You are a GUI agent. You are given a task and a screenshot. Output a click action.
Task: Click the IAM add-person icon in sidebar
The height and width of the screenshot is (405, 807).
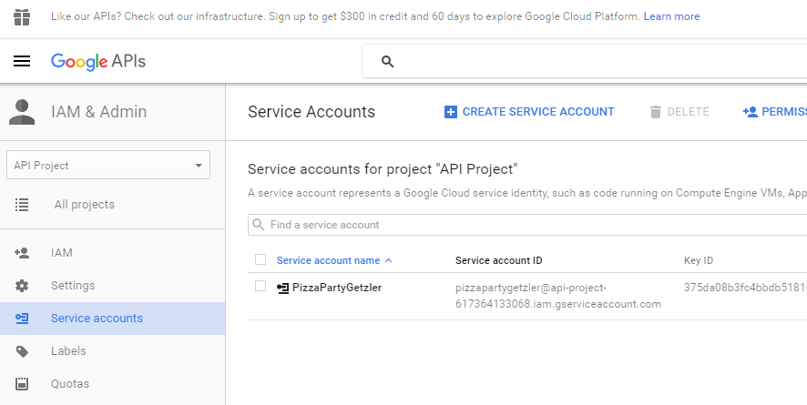coord(22,253)
